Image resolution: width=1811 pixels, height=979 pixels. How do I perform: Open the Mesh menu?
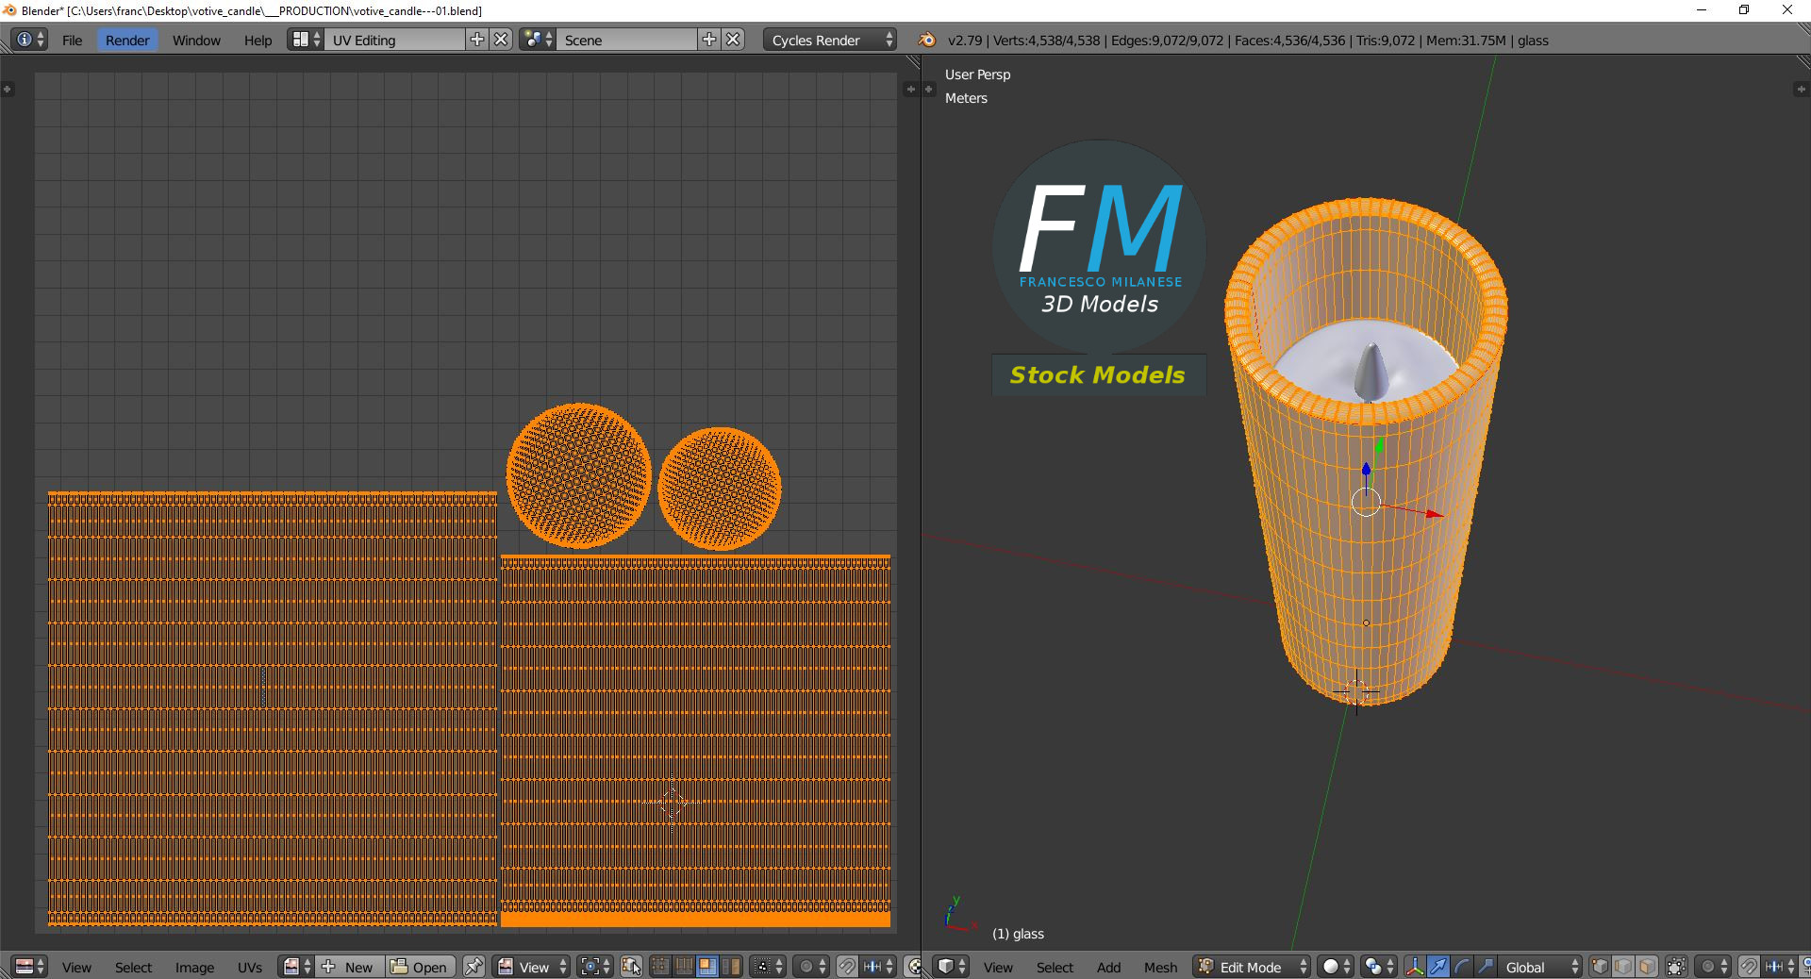coord(1160,968)
